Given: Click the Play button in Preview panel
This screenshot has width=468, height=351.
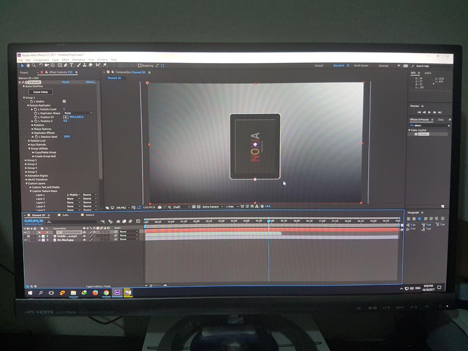Looking at the screenshot, I should coord(429,112).
